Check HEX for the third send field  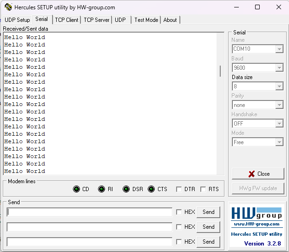pyautogui.click(x=179, y=242)
